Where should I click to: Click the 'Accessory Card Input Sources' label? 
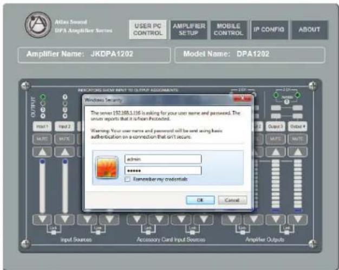171,240
